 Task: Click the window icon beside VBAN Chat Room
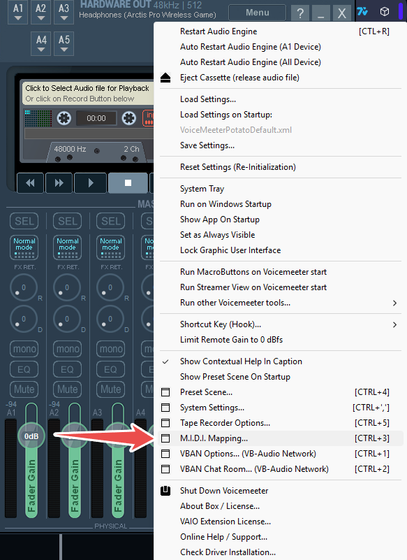point(165,469)
